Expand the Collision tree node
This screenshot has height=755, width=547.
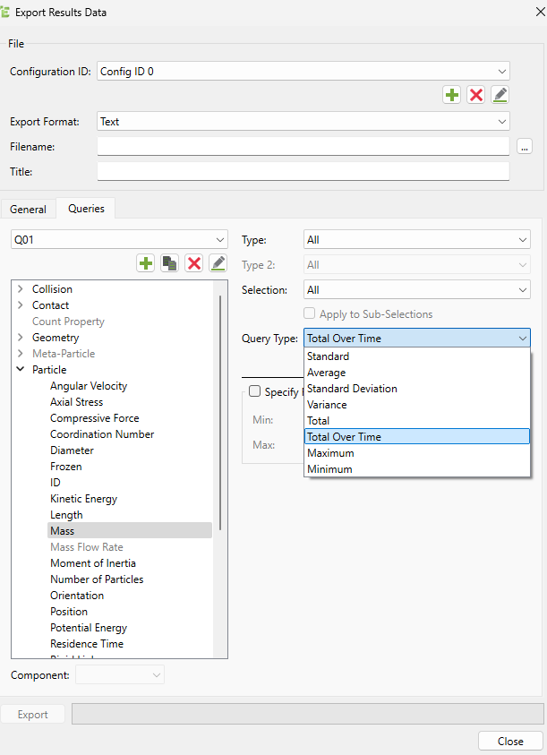[21, 289]
